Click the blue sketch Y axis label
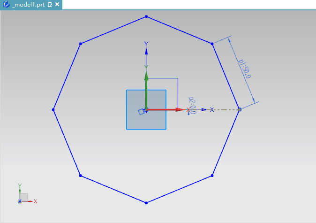316x223 pixels. coord(146,43)
